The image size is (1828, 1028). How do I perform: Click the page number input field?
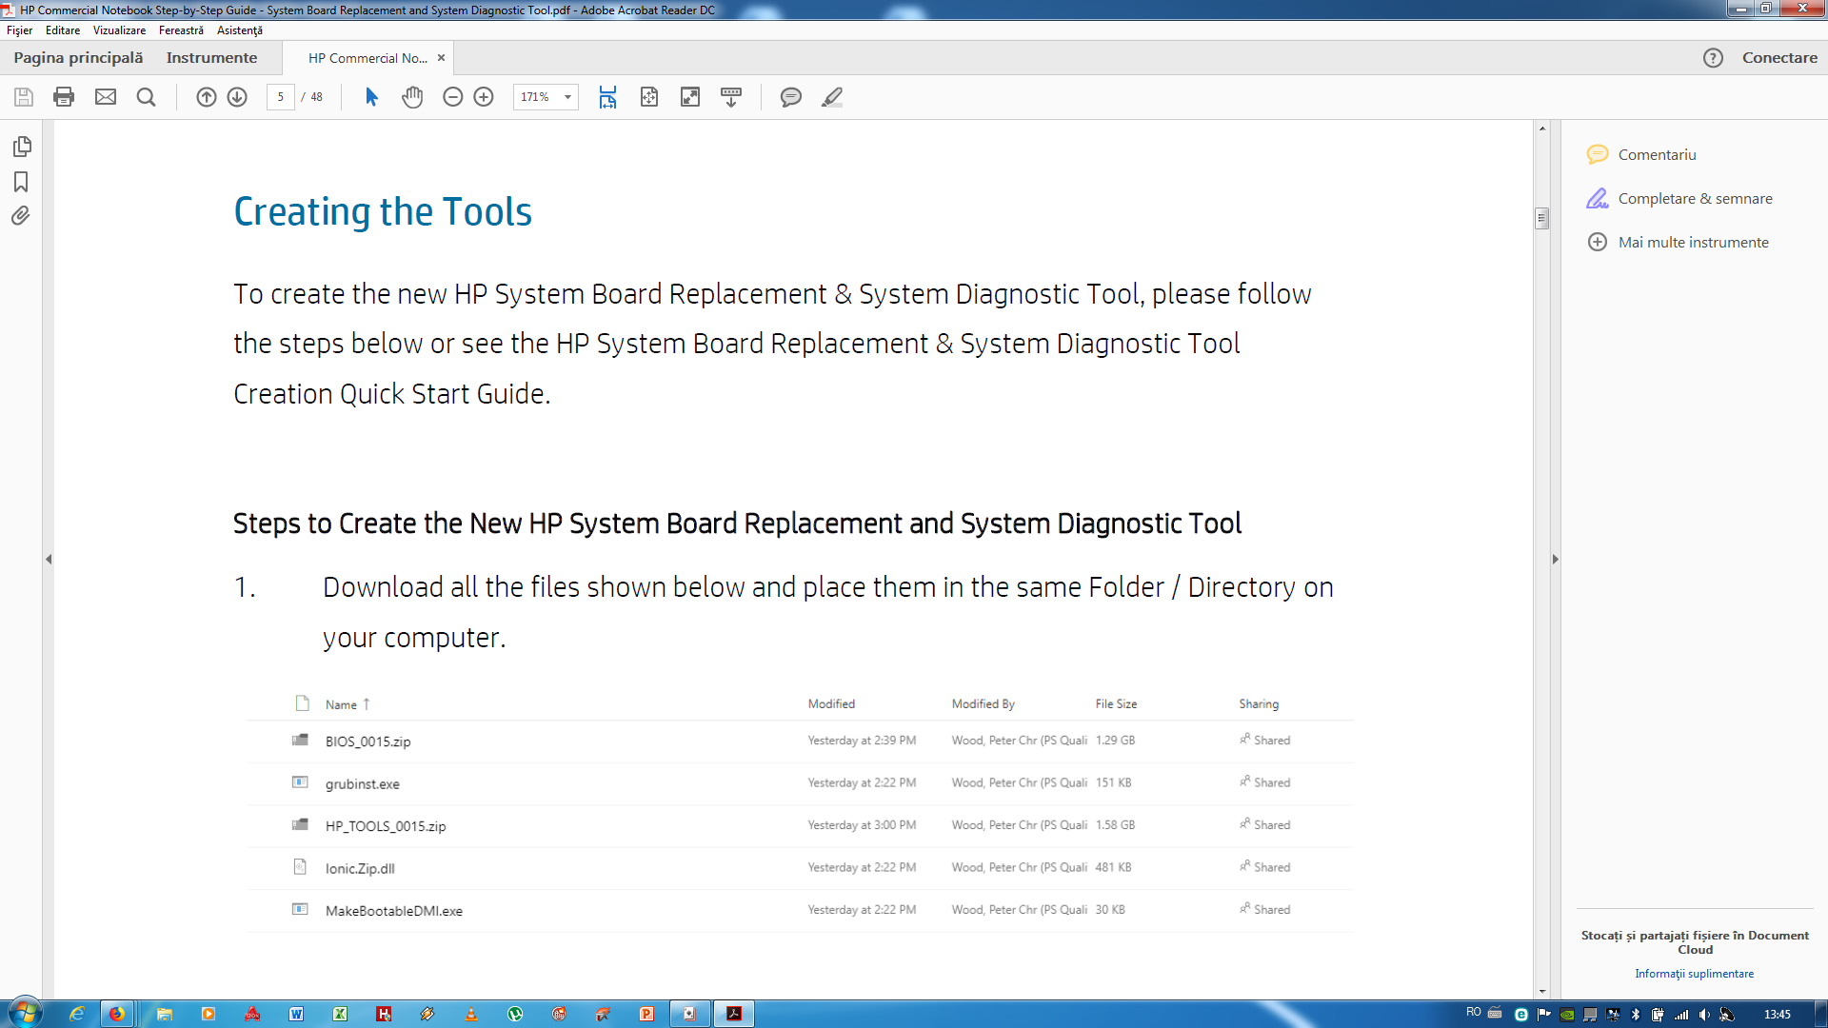tap(281, 97)
